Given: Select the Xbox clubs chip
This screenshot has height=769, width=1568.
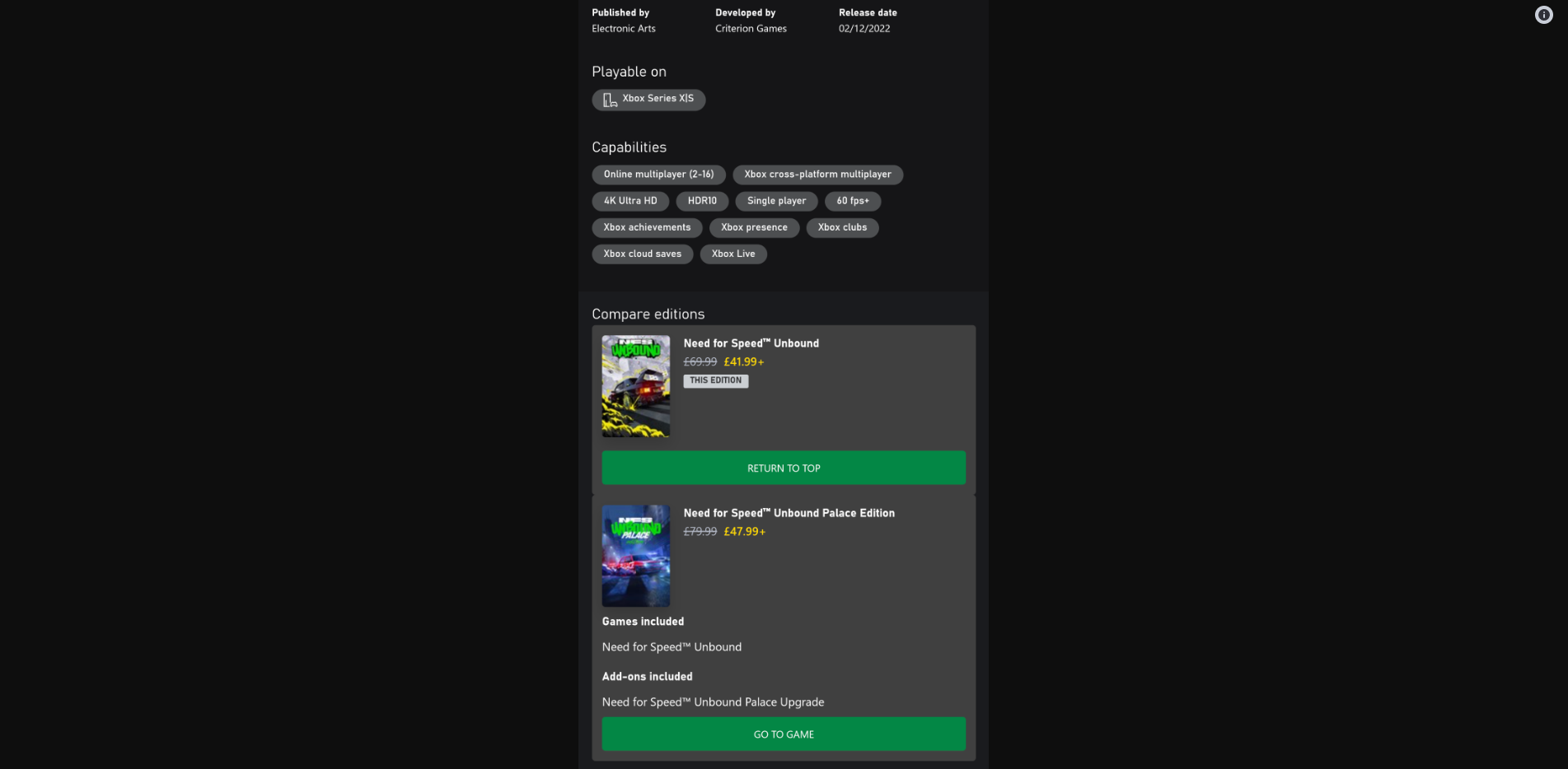Looking at the screenshot, I should coord(842,227).
